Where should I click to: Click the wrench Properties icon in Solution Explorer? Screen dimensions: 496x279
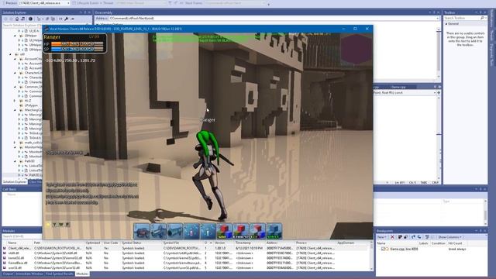[x=66, y=19]
